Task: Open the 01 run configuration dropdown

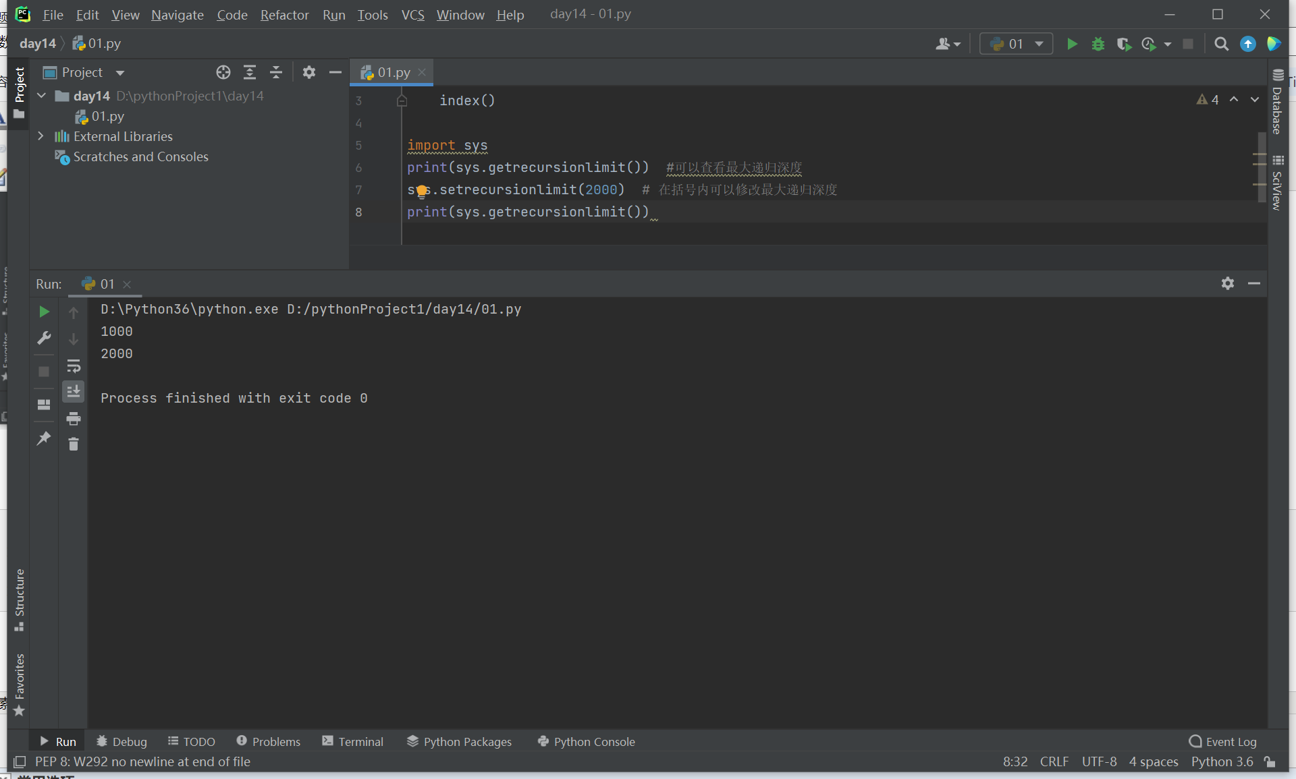Action: pyautogui.click(x=1016, y=44)
